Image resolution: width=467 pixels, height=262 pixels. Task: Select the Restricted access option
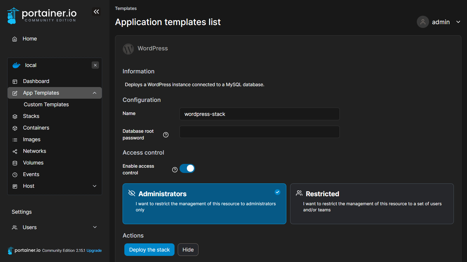tap(372, 203)
